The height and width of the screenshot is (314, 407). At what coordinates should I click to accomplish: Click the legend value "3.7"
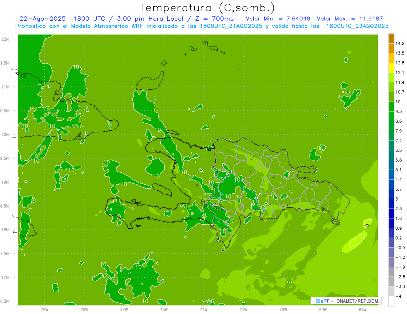[399, 189]
